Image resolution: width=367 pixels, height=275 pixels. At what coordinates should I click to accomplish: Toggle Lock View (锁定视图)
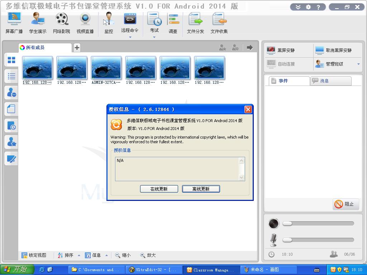tap(34, 255)
